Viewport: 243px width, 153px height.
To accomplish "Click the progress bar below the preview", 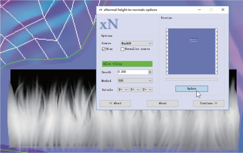I will point(192,79).
